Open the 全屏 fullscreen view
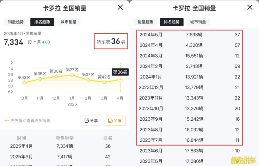259x166 pixels. pyautogui.click(x=115, y=120)
